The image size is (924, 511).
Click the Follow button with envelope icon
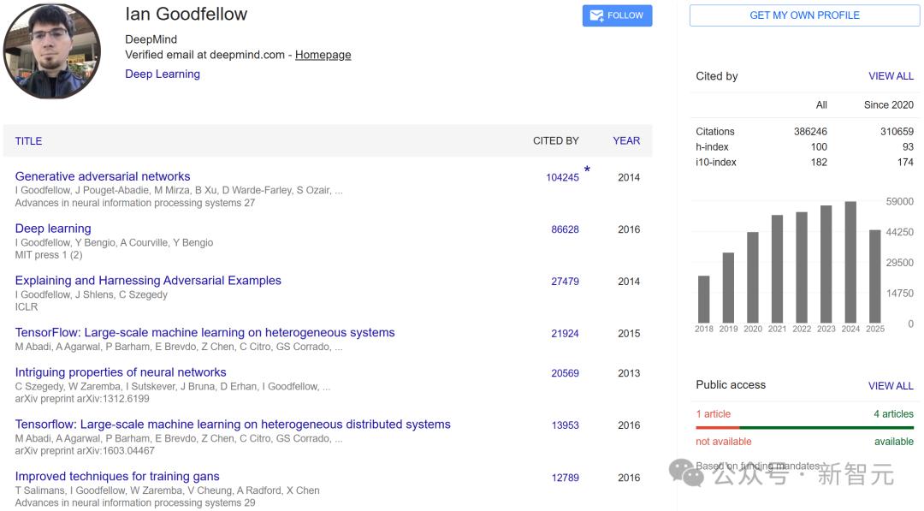617,15
